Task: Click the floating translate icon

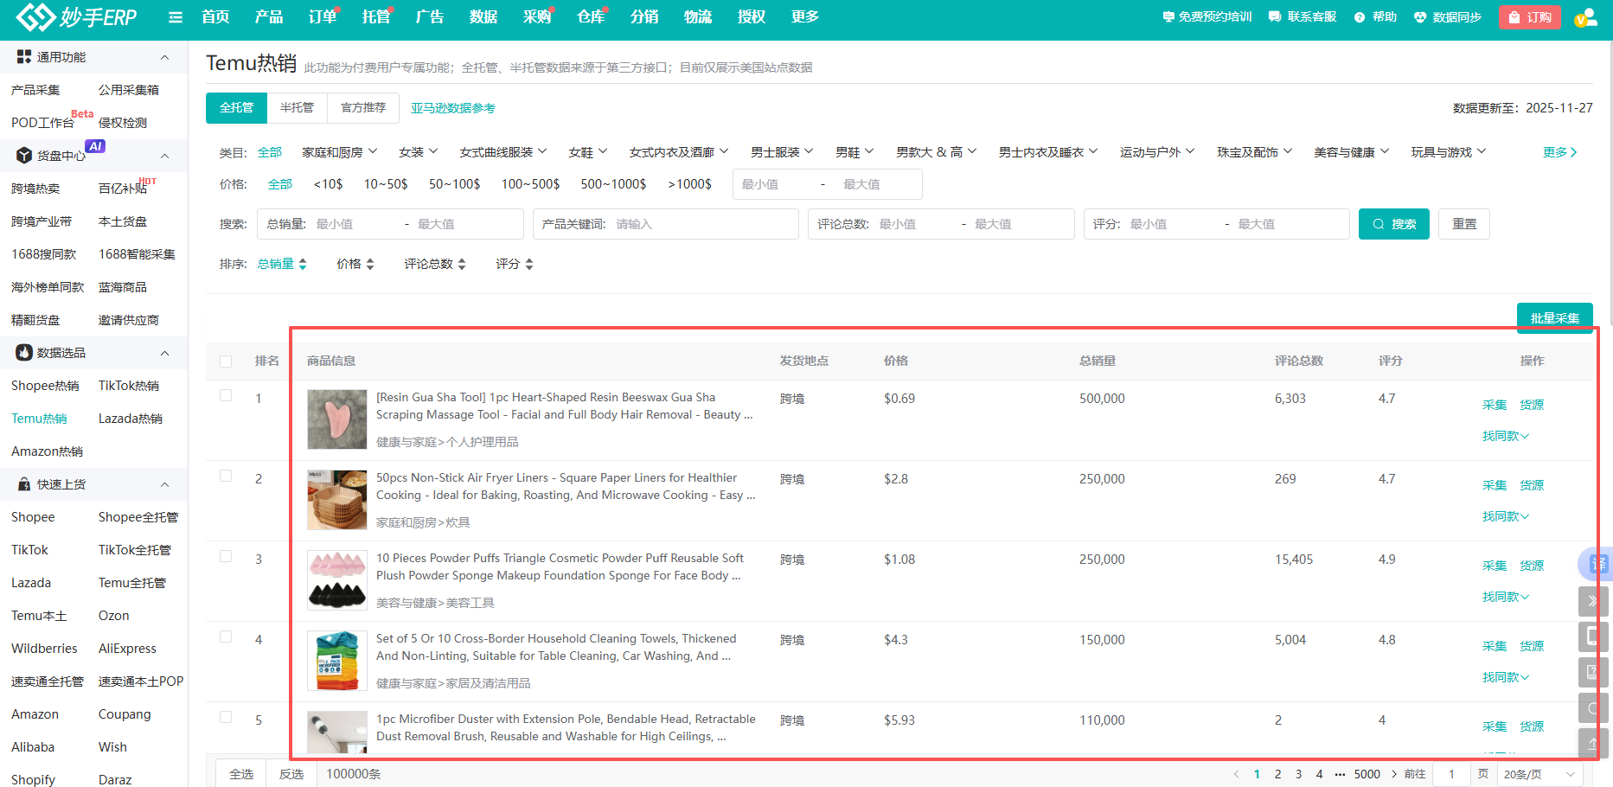Action: (x=1597, y=564)
